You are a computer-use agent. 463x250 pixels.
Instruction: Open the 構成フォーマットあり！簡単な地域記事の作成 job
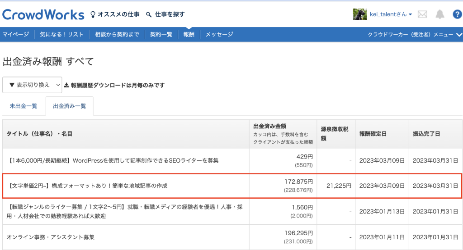pyautogui.click(x=89, y=185)
